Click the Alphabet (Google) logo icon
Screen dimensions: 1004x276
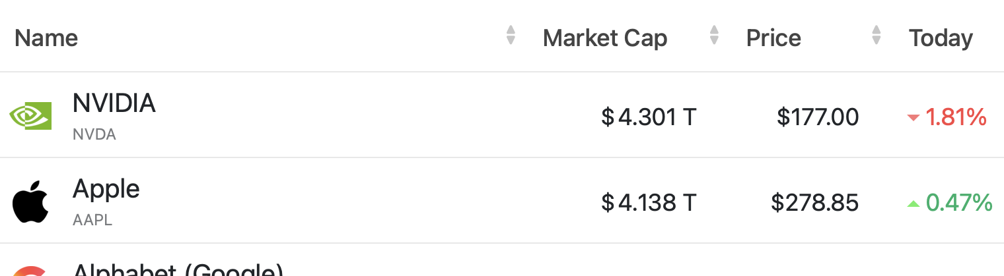pyautogui.click(x=30, y=271)
